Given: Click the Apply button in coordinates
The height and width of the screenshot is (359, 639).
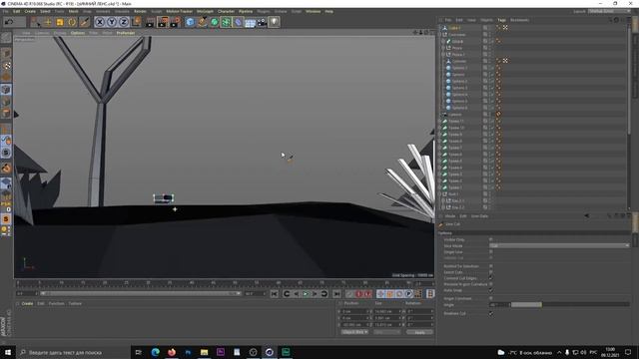Looking at the screenshot, I should [x=419, y=332].
